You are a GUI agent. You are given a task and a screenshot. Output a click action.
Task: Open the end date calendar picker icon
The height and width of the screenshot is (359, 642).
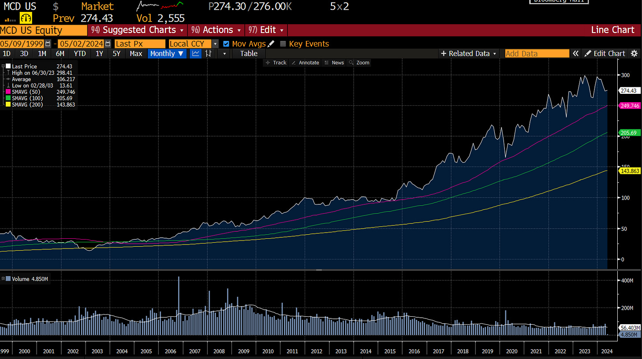coord(107,44)
